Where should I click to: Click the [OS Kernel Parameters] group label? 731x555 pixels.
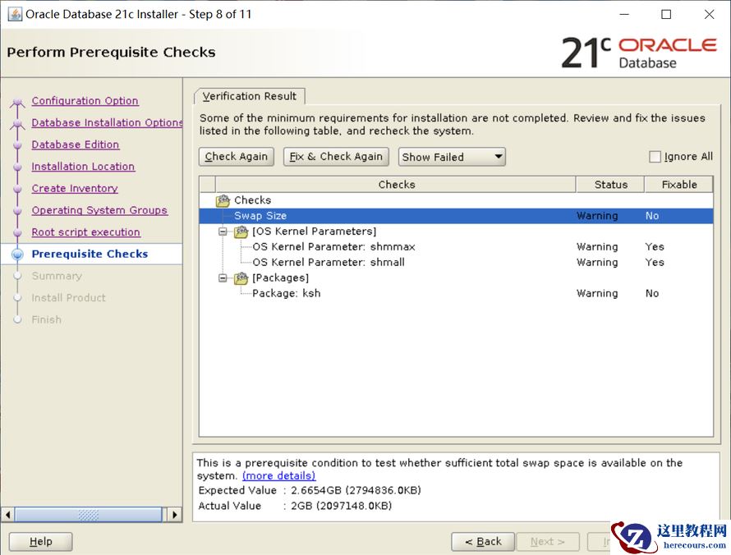click(315, 232)
